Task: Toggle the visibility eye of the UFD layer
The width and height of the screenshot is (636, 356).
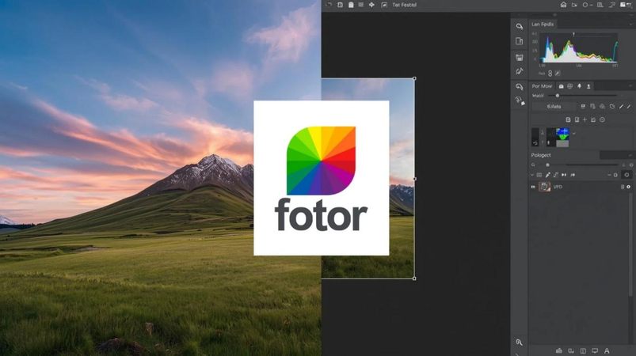Action: point(533,187)
